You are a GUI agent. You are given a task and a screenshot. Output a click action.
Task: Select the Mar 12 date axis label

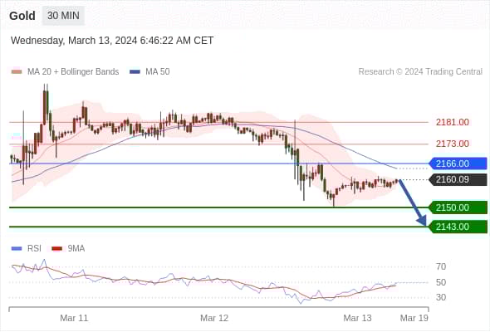[x=214, y=318]
